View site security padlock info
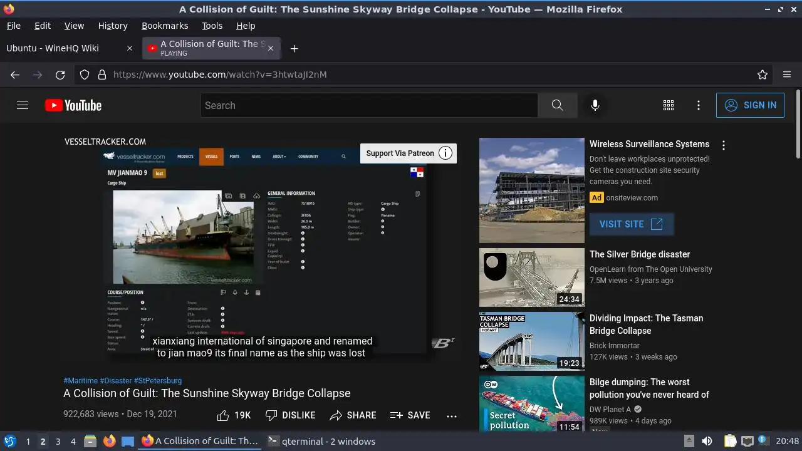The width and height of the screenshot is (802, 451). tap(102, 75)
